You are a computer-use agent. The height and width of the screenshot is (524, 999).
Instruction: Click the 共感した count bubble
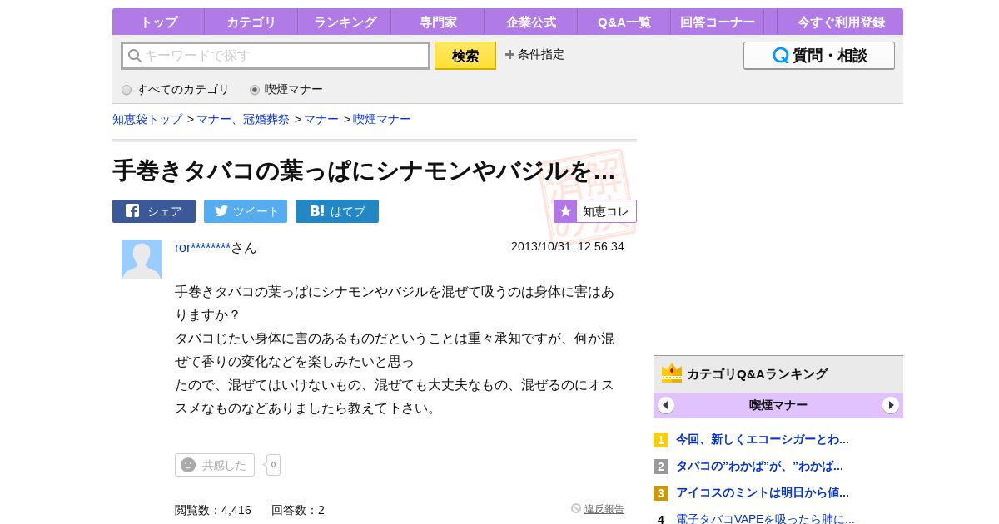[273, 465]
